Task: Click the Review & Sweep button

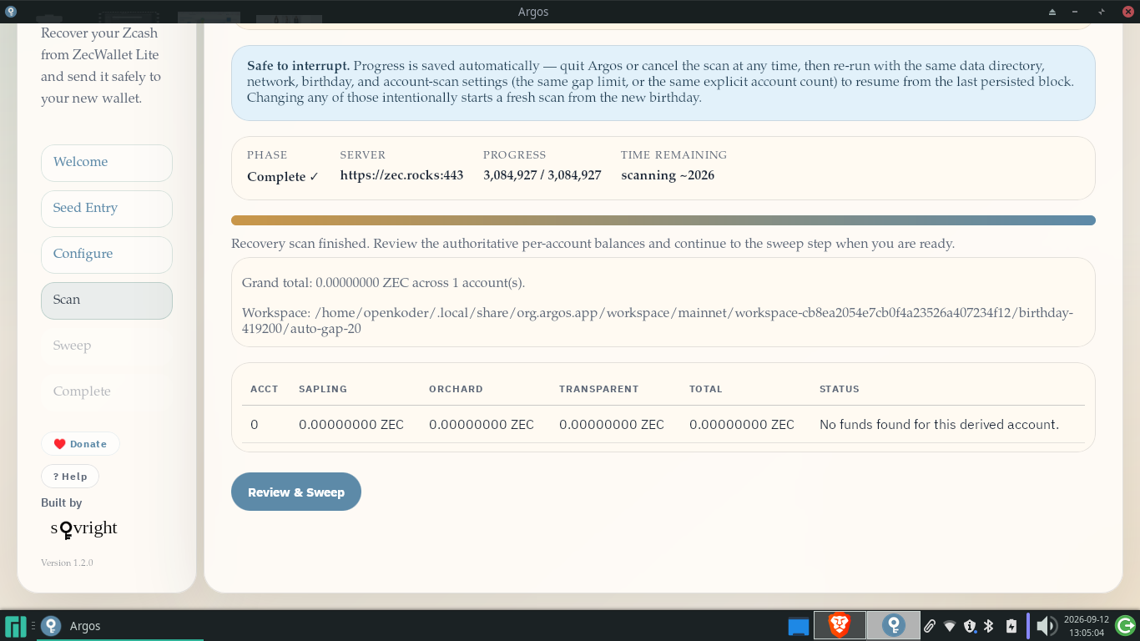Action: coord(296,492)
